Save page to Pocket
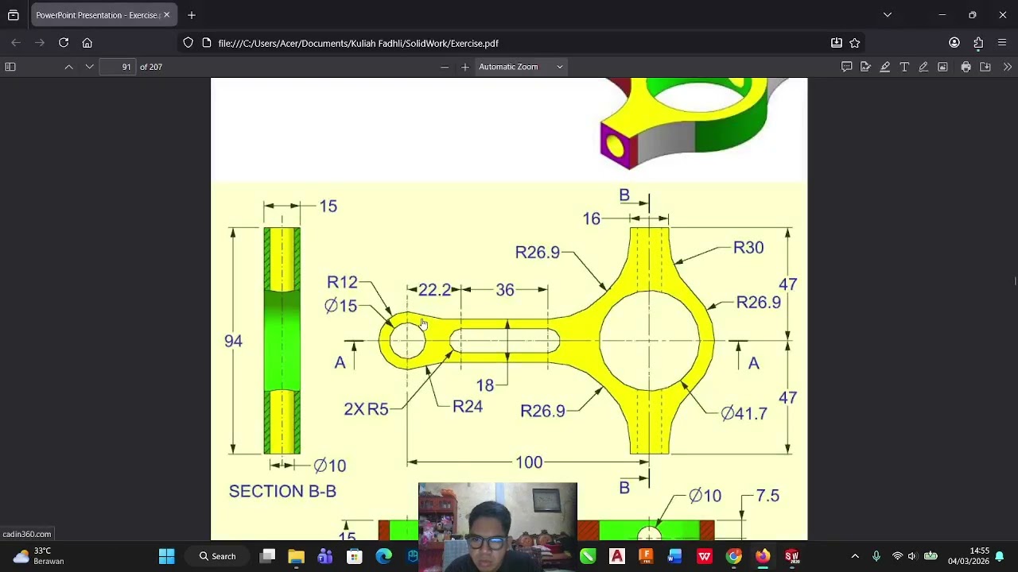 click(x=837, y=43)
